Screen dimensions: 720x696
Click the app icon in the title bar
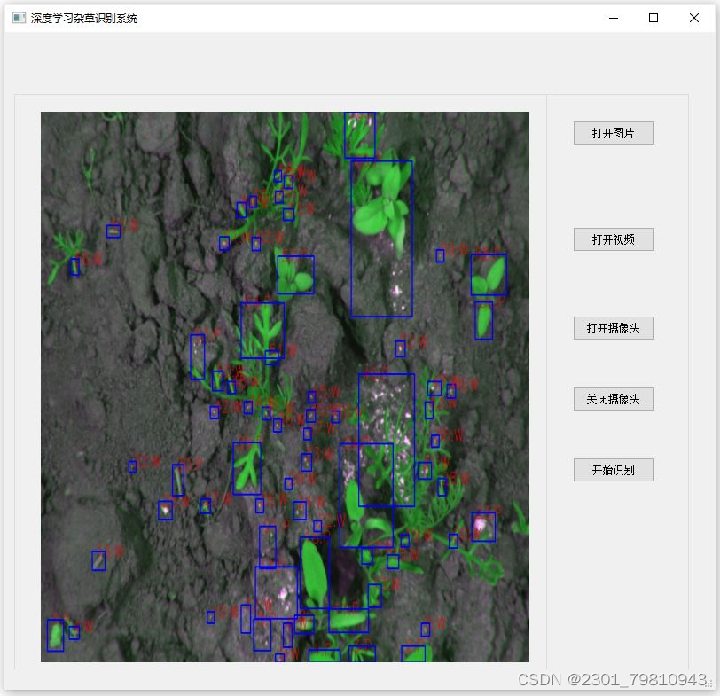19,18
